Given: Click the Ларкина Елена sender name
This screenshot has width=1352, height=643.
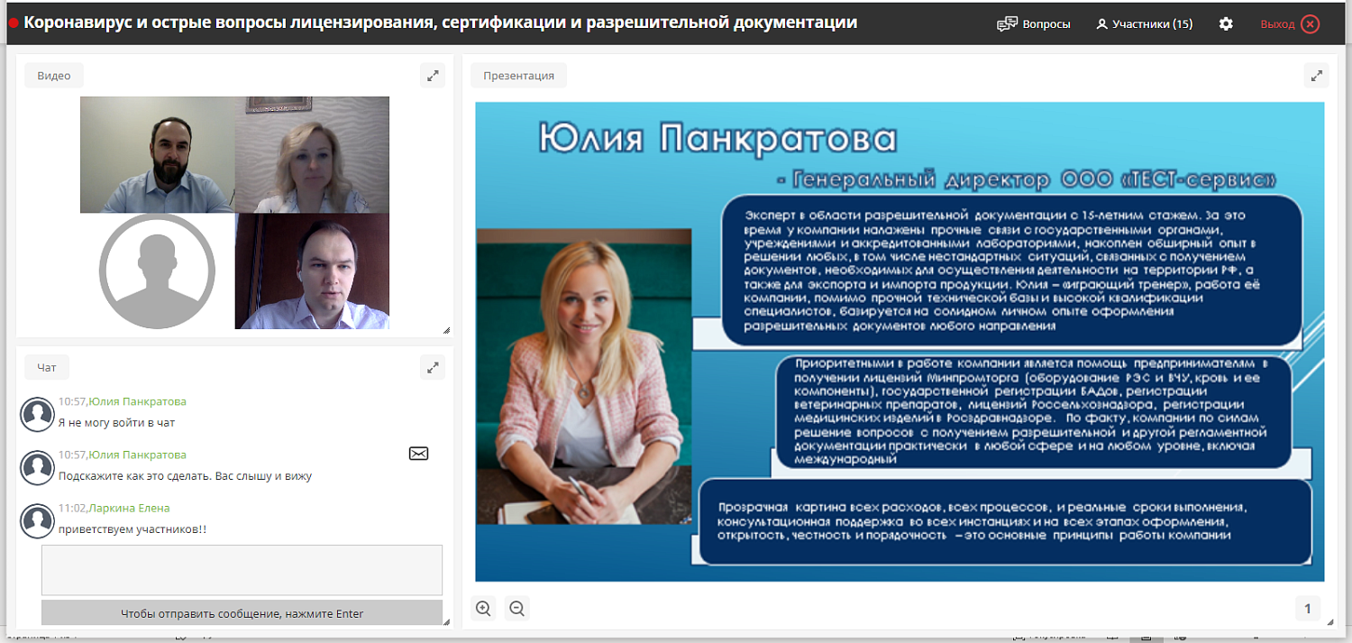Looking at the screenshot, I should pyautogui.click(x=129, y=508).
